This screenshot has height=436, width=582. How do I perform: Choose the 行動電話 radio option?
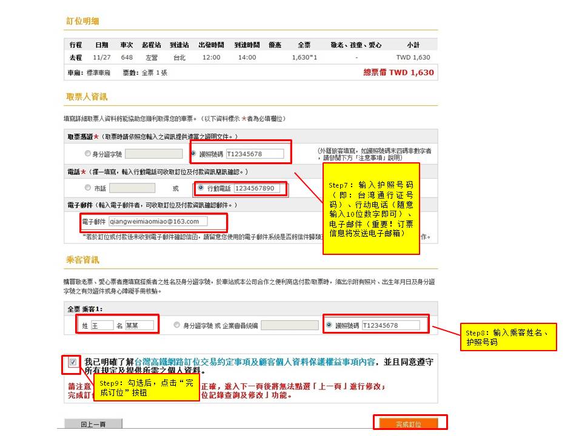point(201,188)
